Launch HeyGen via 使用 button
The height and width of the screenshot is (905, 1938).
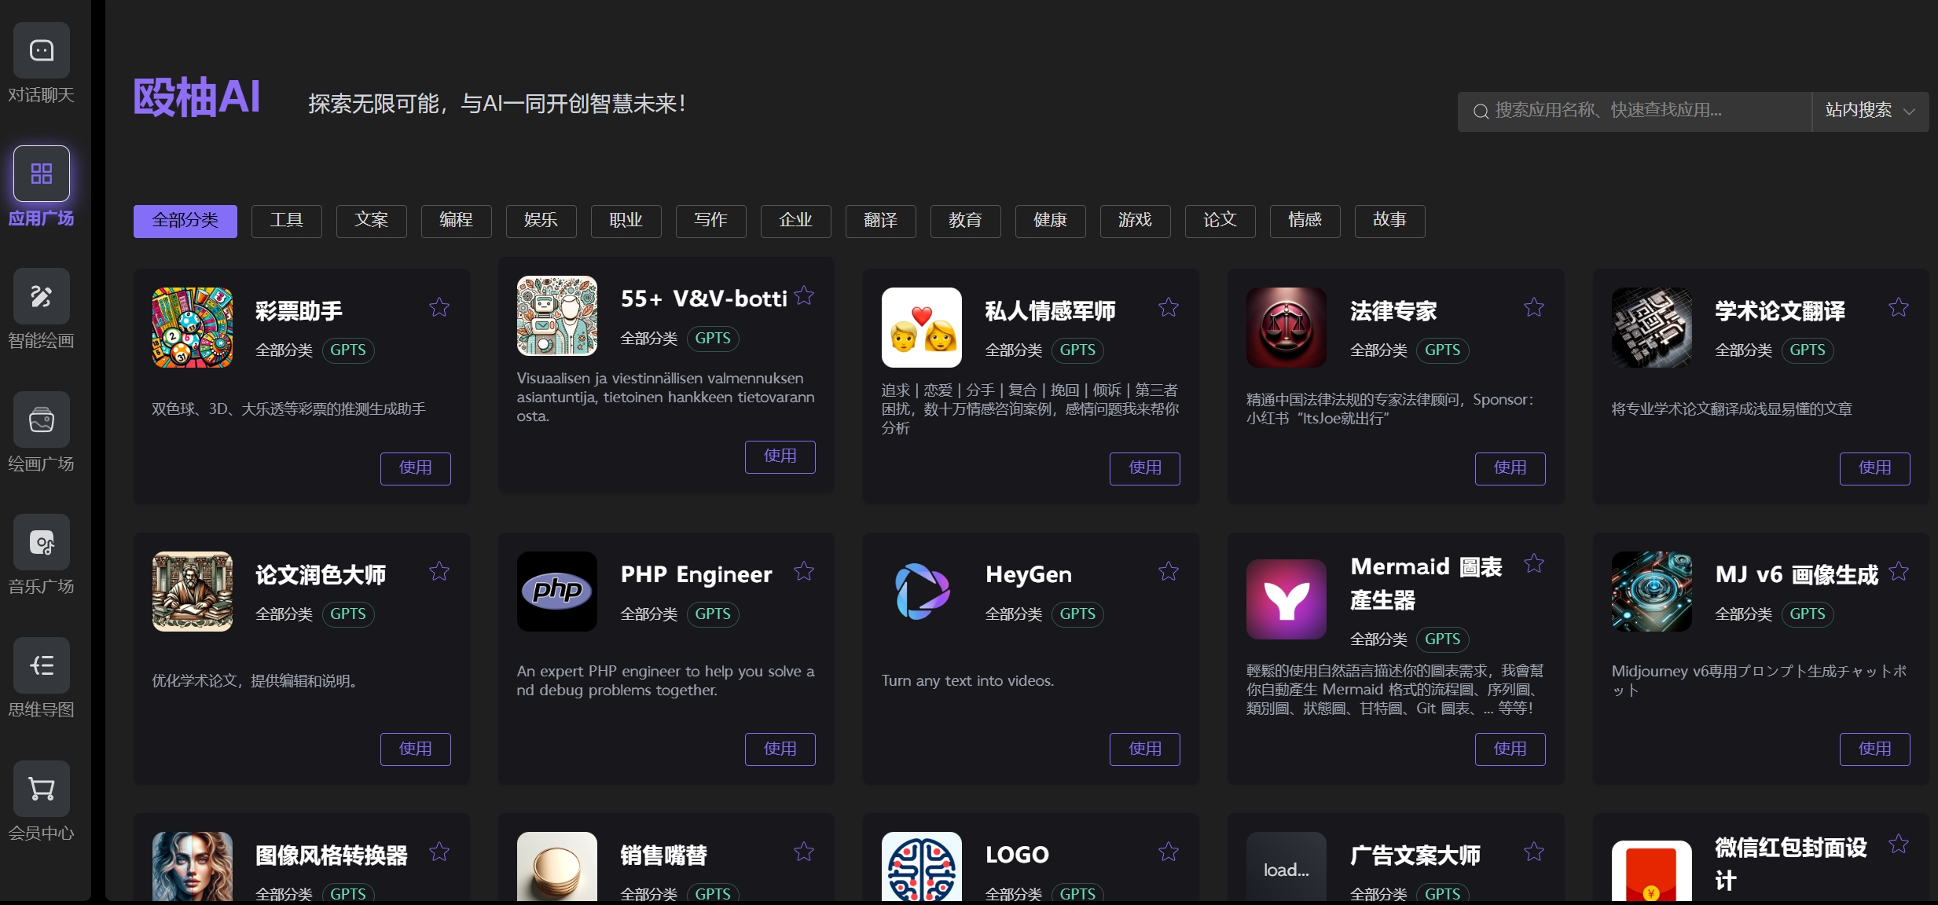tap(1145, 749)
